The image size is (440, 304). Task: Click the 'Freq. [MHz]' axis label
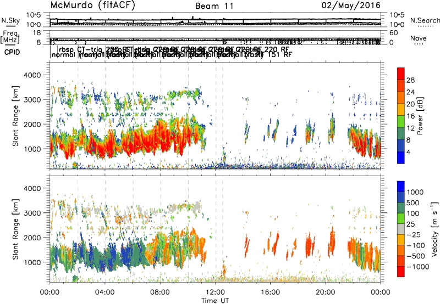10,37
